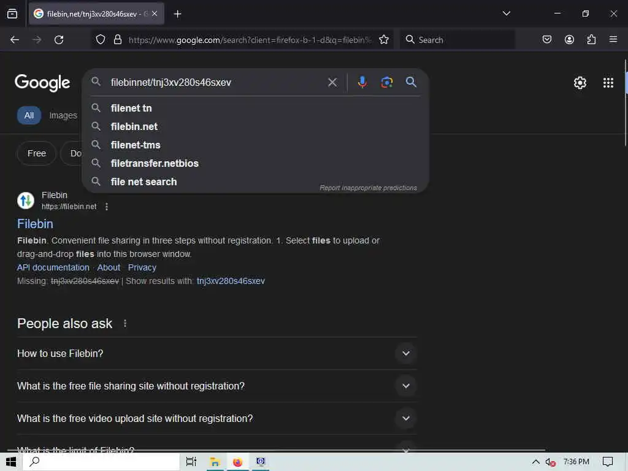Open the Filebin result title link
This screenshot has height=471, width=628.
[x=35, y=224]
